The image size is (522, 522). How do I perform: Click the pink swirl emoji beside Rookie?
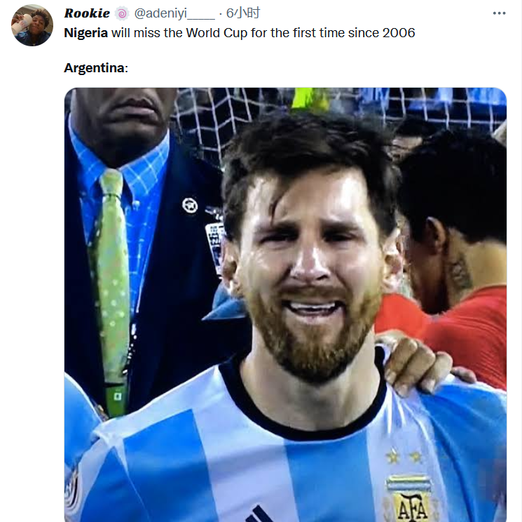coord(122,13)
